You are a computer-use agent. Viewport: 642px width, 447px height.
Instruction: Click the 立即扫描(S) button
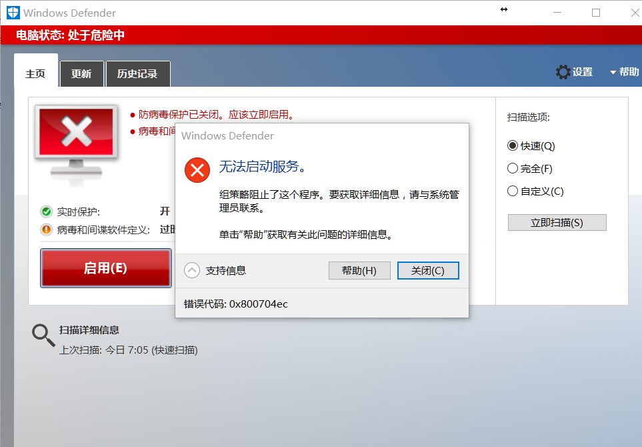coord(557,222)
